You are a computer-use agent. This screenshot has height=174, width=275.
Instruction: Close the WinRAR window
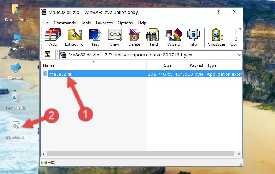pos(235,12)
